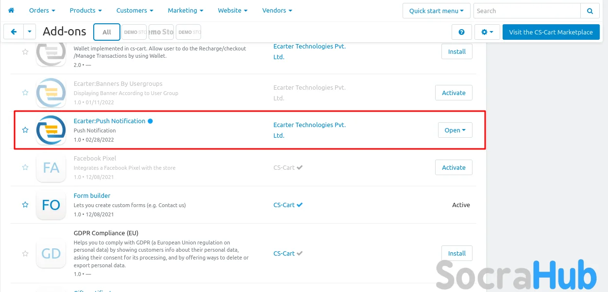
Task: Toggle favorite star for GDPR Compliance
Action: pos(25,253)
